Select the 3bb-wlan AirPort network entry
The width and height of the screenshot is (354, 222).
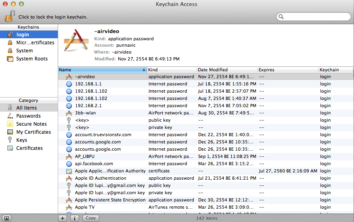click(85, 113)
